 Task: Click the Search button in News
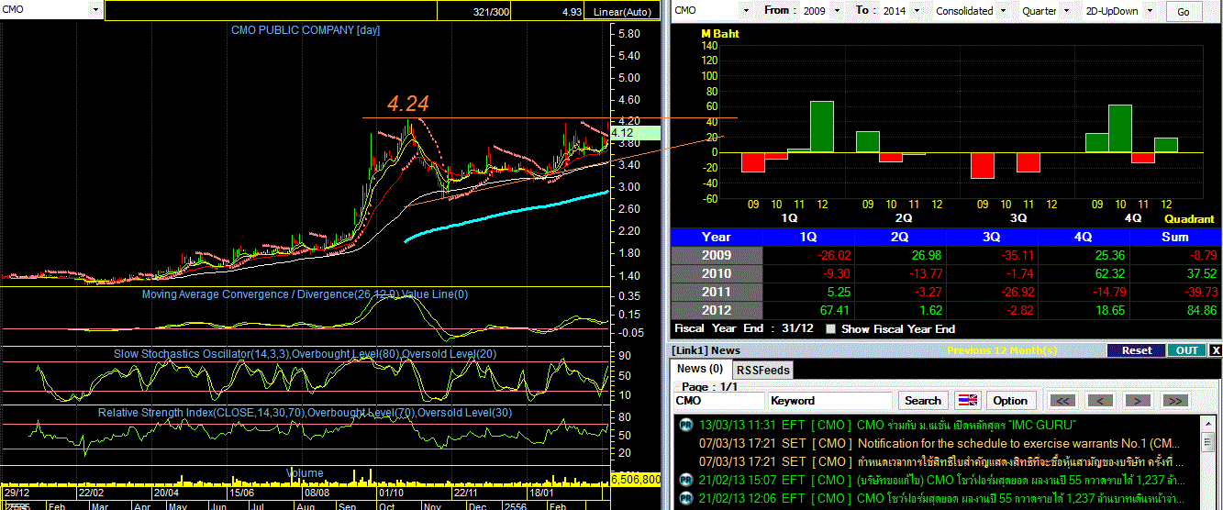923,401
